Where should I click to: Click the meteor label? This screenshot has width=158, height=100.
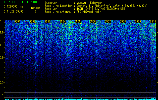[36, 8]
